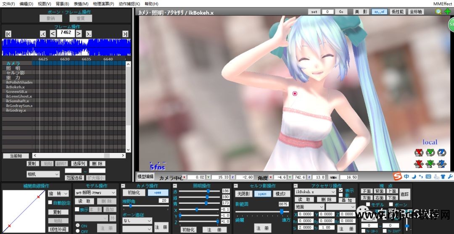
Task: Click the moon icon in IME bar
Action: (414, 176)
